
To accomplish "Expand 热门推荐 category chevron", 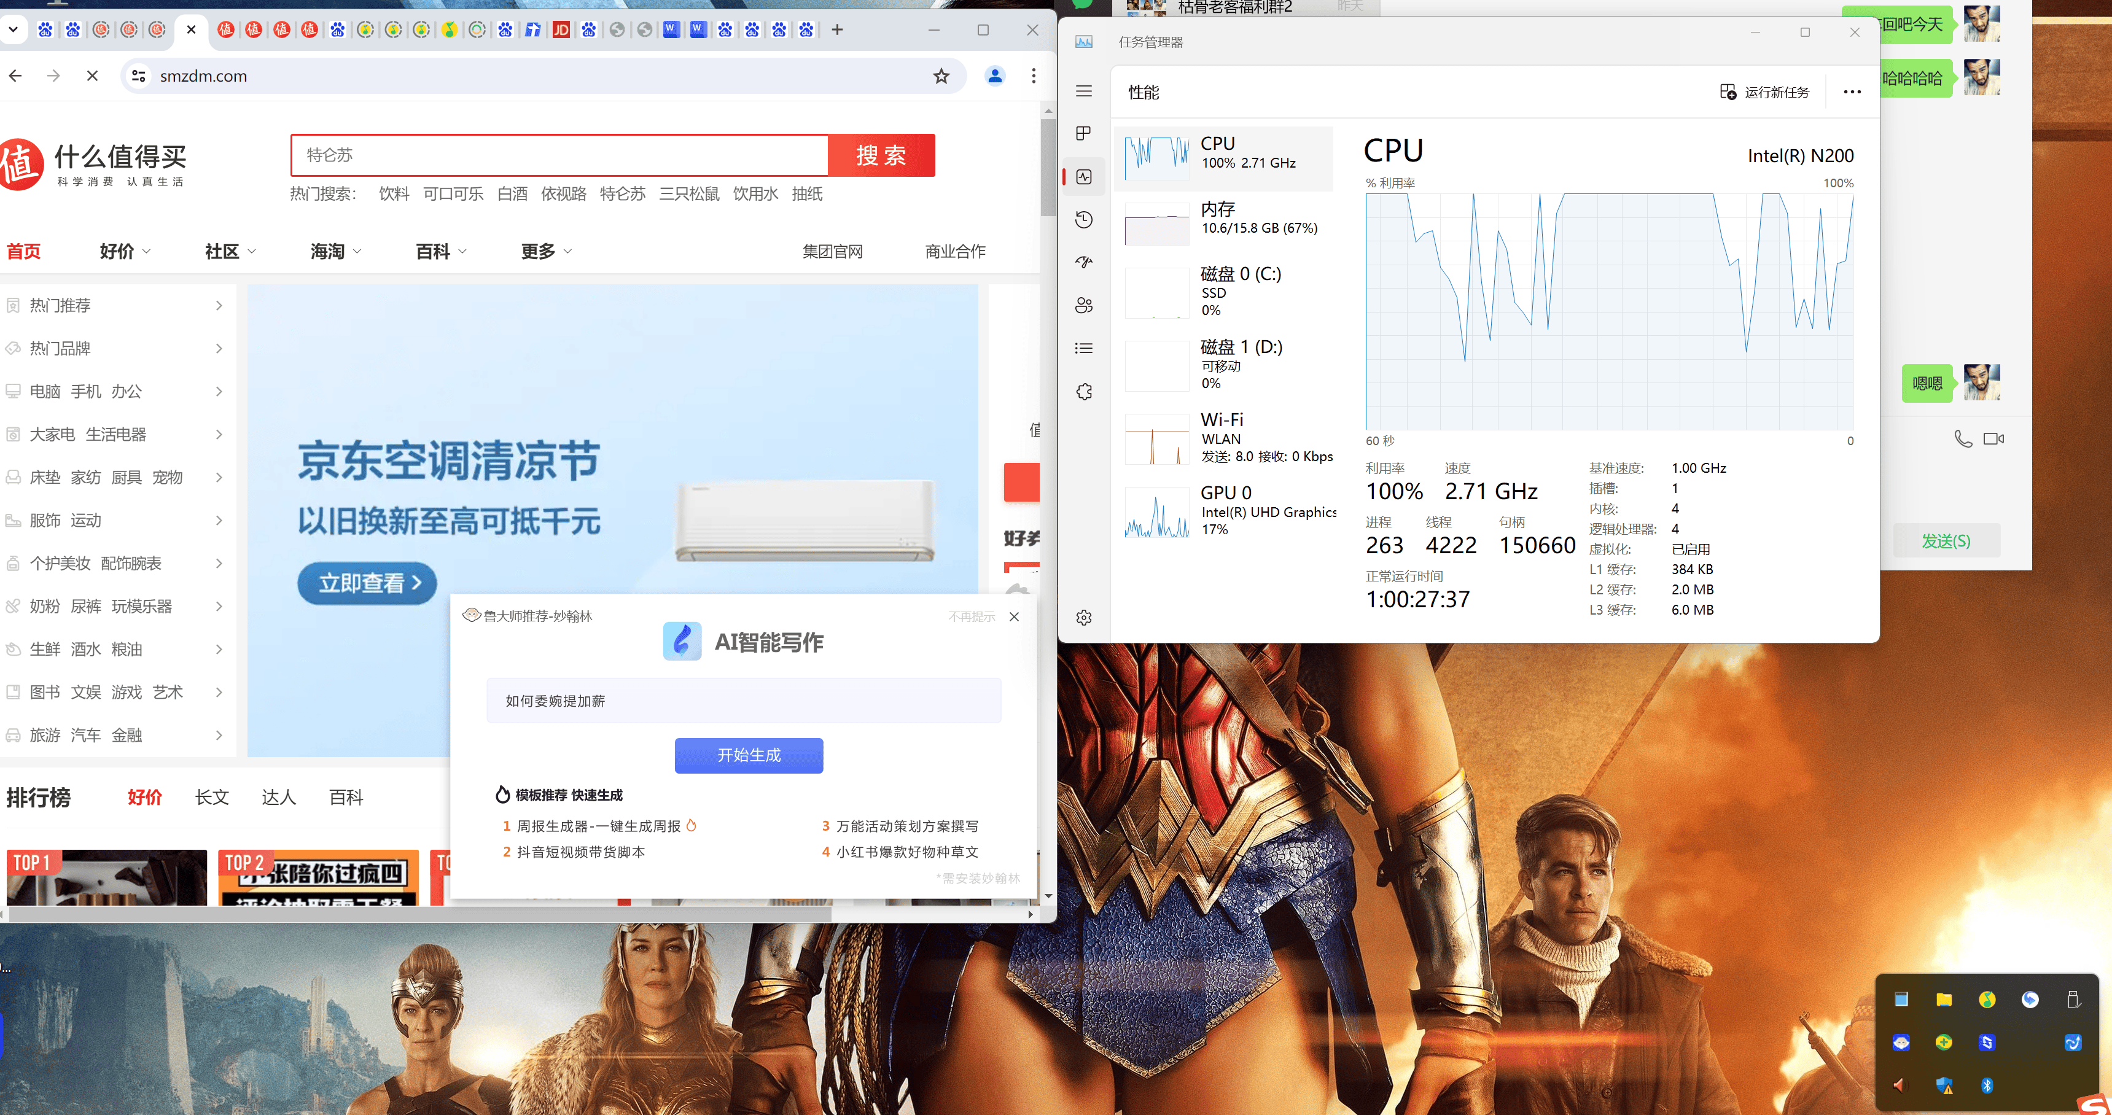I will click(219, 306).
